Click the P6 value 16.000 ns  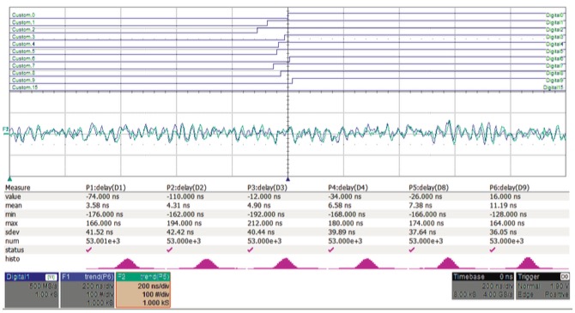tap(505, 196)
